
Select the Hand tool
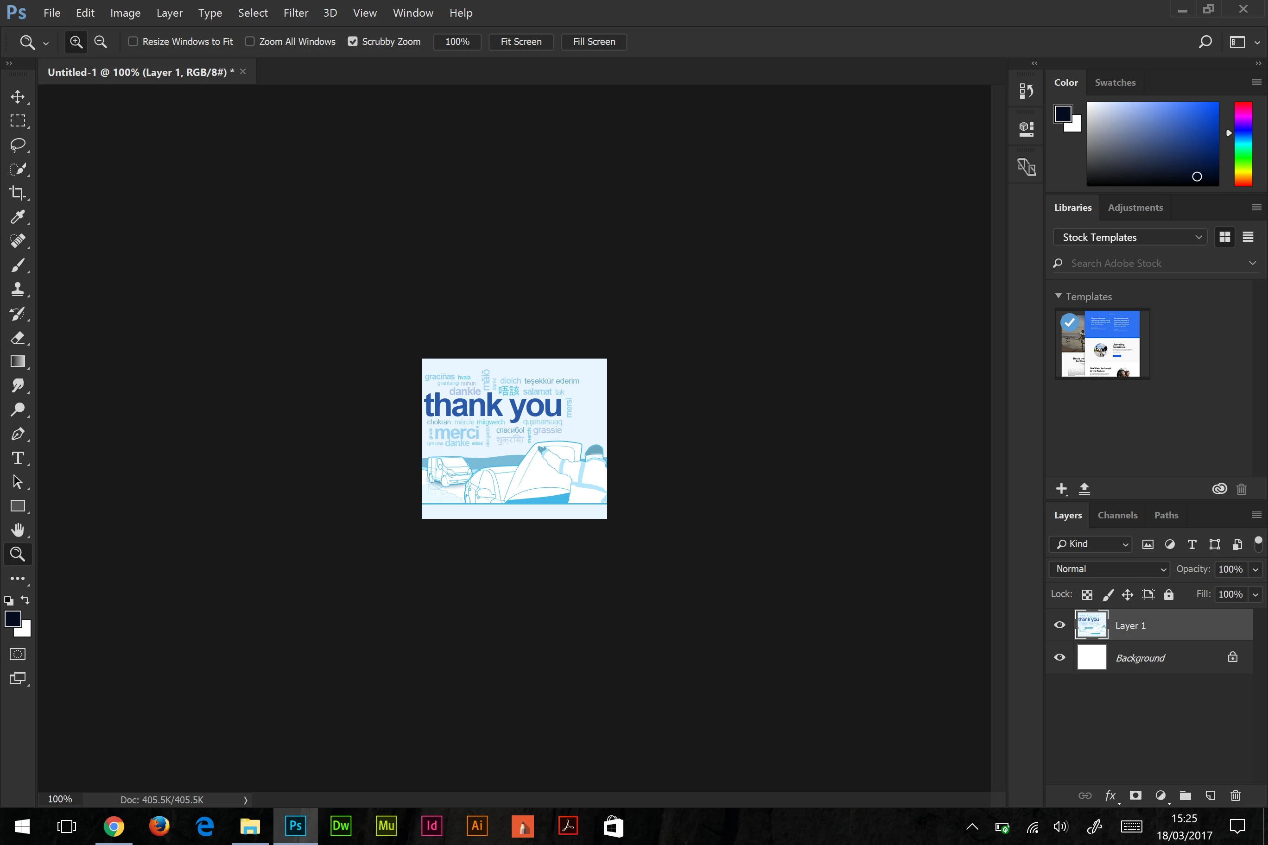coord(17,530)
